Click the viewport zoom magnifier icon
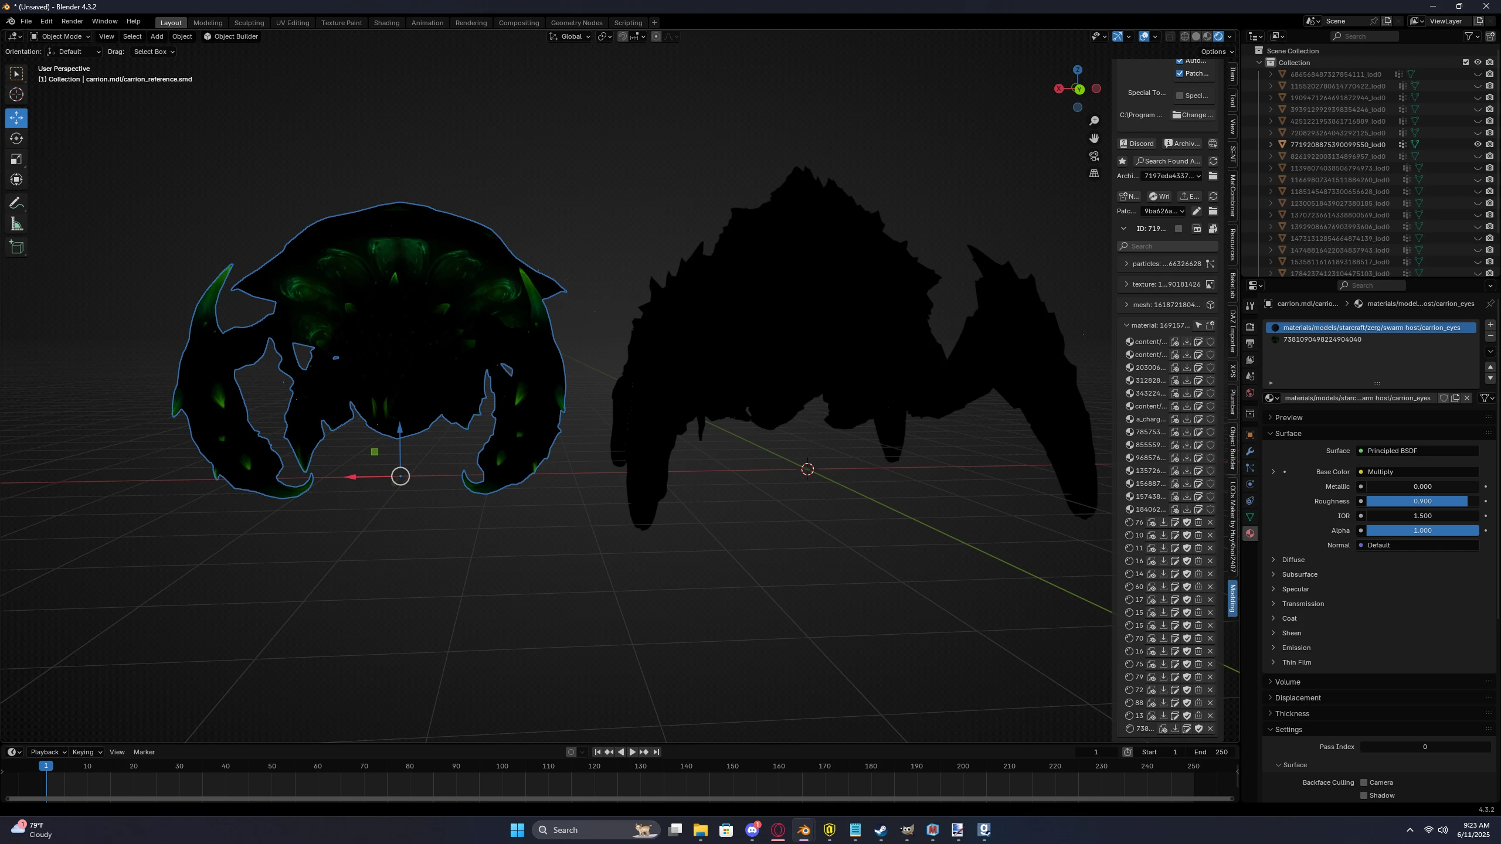 [x=1094, y=121]
